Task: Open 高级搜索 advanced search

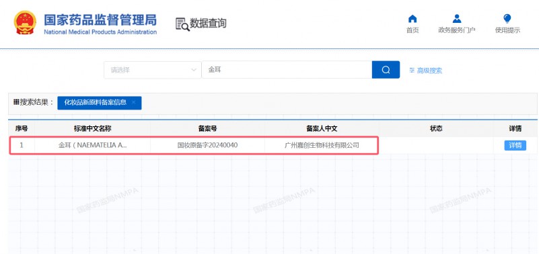Action: coord(425,71)
